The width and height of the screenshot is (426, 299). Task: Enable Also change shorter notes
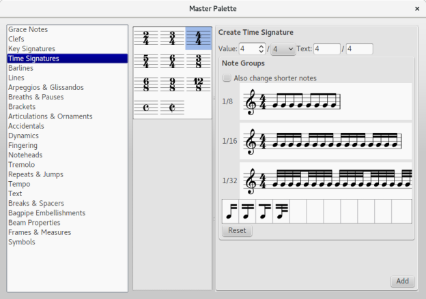tap(227, 78)
